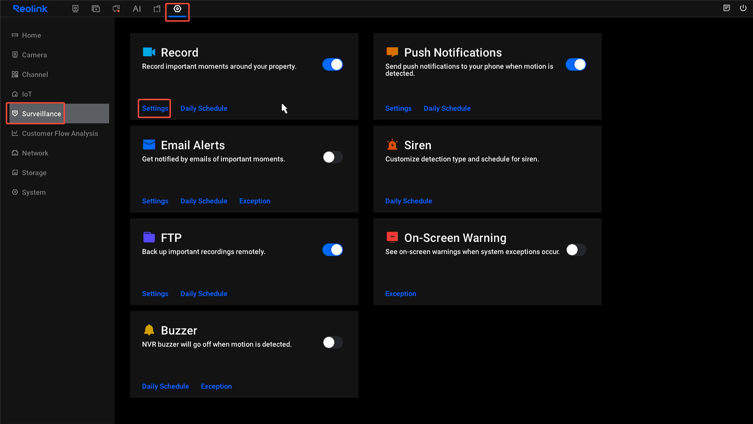Open the Email Alerts Exception link
The image size is (753, 424).
click(x=255, y=201)
